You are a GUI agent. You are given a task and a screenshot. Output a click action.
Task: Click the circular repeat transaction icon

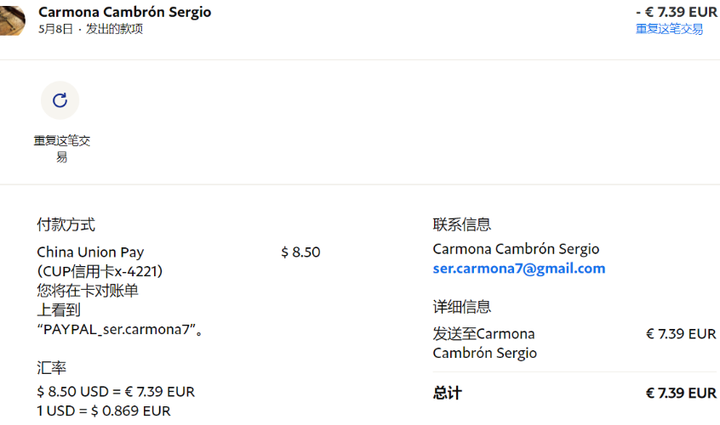coord(60,100)
